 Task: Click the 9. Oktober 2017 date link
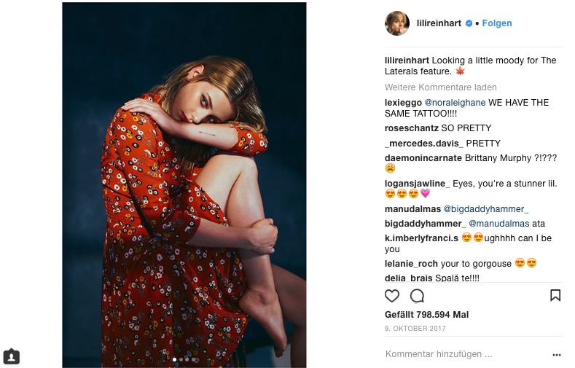pyautogui.click(x=413, y=327)
